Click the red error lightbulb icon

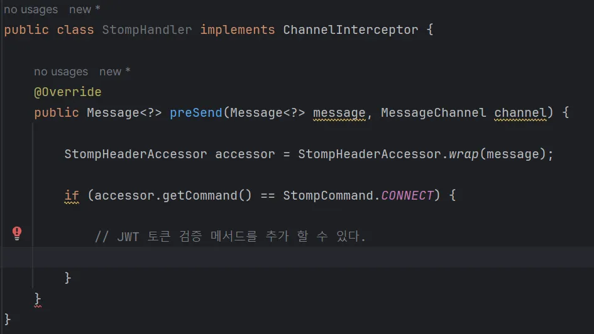(x=18, y=234)
